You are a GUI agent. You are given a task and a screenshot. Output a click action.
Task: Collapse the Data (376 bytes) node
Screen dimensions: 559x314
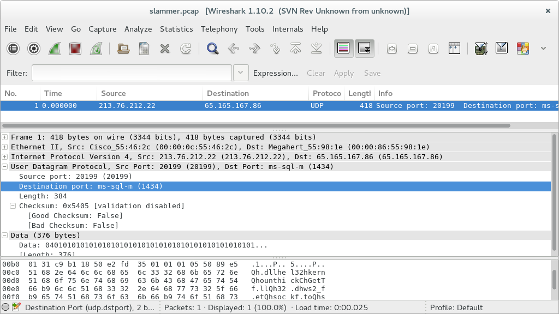coord(5,235)
